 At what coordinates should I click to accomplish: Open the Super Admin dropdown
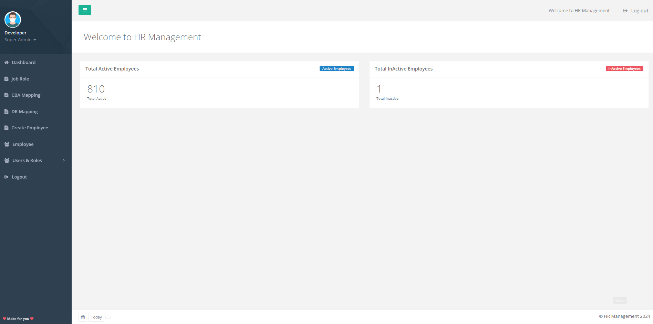(20, 40)
